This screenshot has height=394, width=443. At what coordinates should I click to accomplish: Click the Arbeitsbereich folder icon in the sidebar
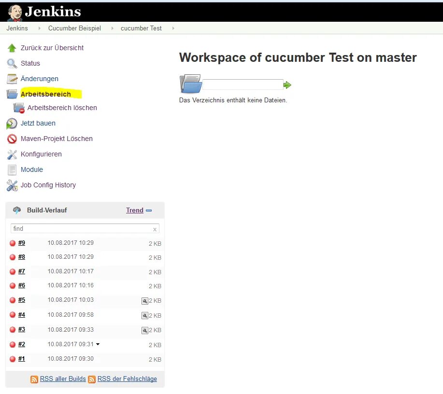[12, 94]
